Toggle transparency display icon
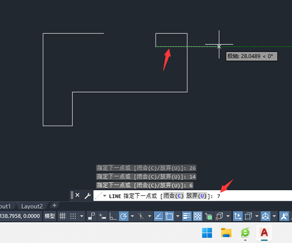The image size is (292, 243). point(198,216)
